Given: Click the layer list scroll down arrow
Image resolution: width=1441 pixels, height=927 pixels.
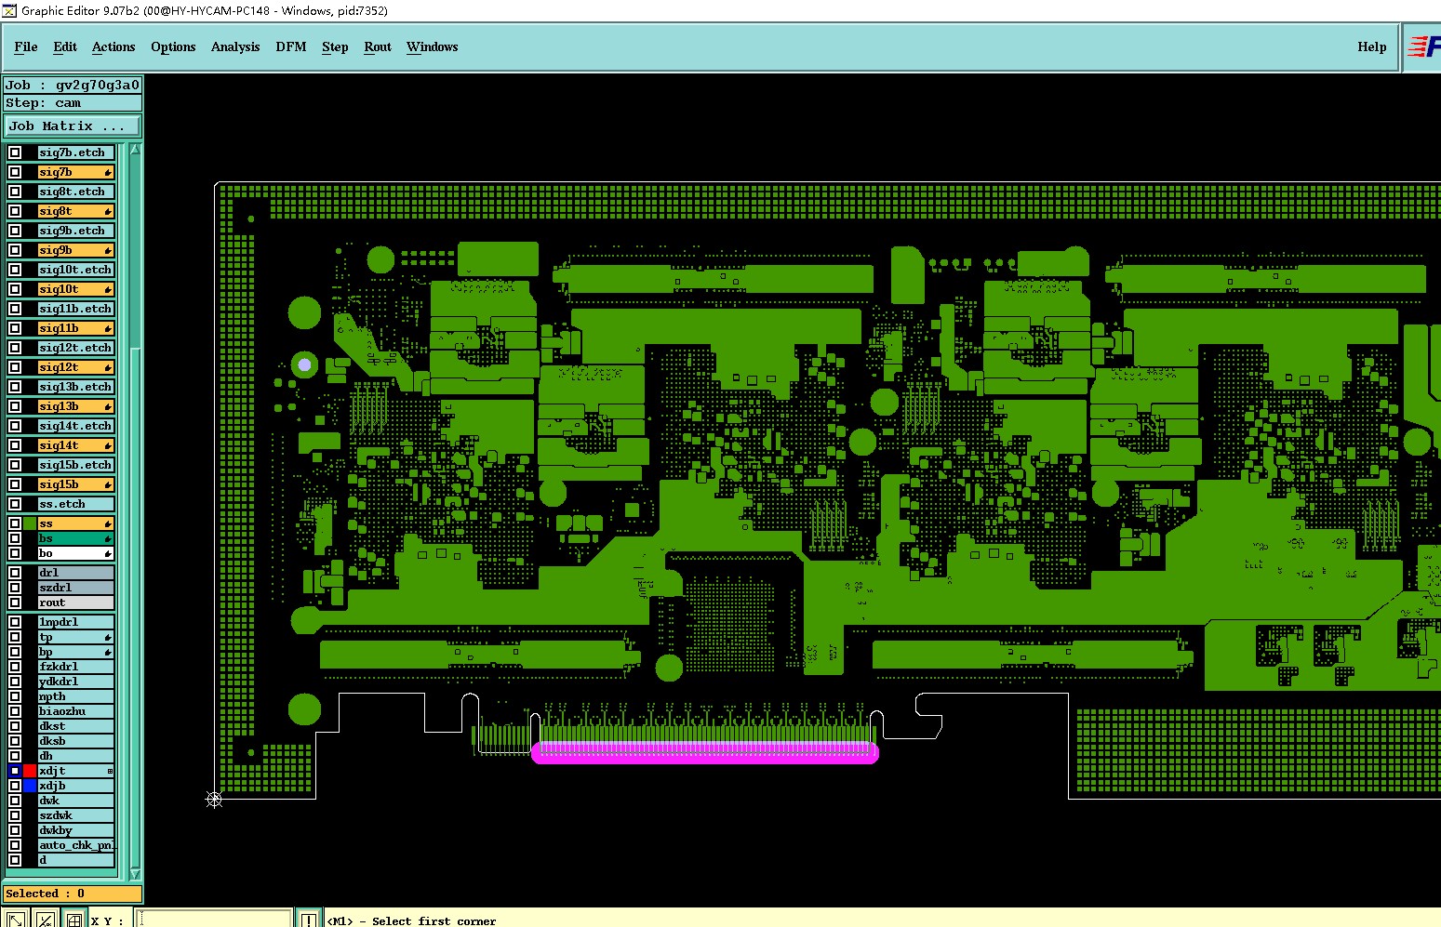Looking at the screenshot, I should point(136,873).
